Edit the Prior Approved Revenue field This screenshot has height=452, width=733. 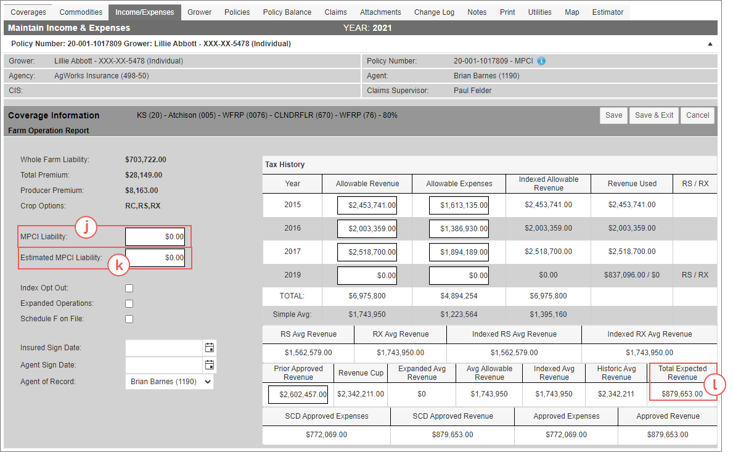pyautogui.click(x=298, y=394)
